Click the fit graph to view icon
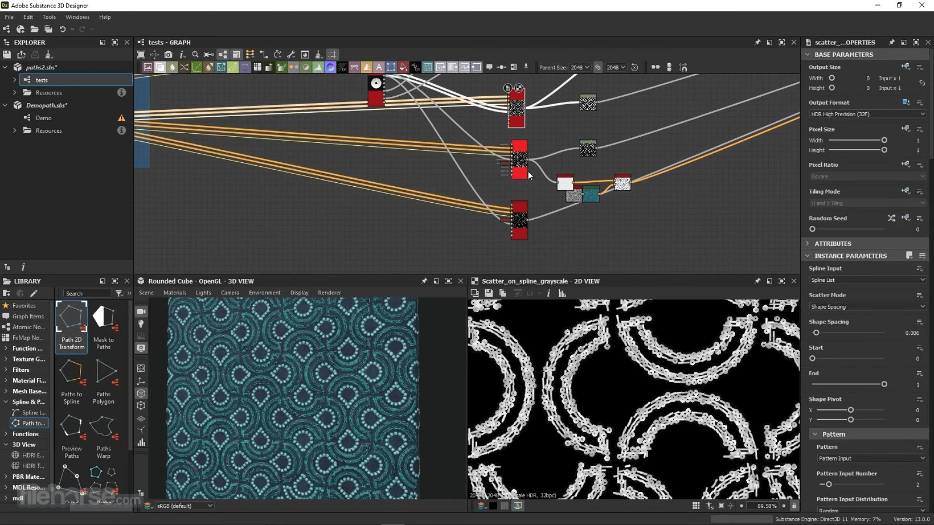934x525 pixels. click(x=141, y=55)
